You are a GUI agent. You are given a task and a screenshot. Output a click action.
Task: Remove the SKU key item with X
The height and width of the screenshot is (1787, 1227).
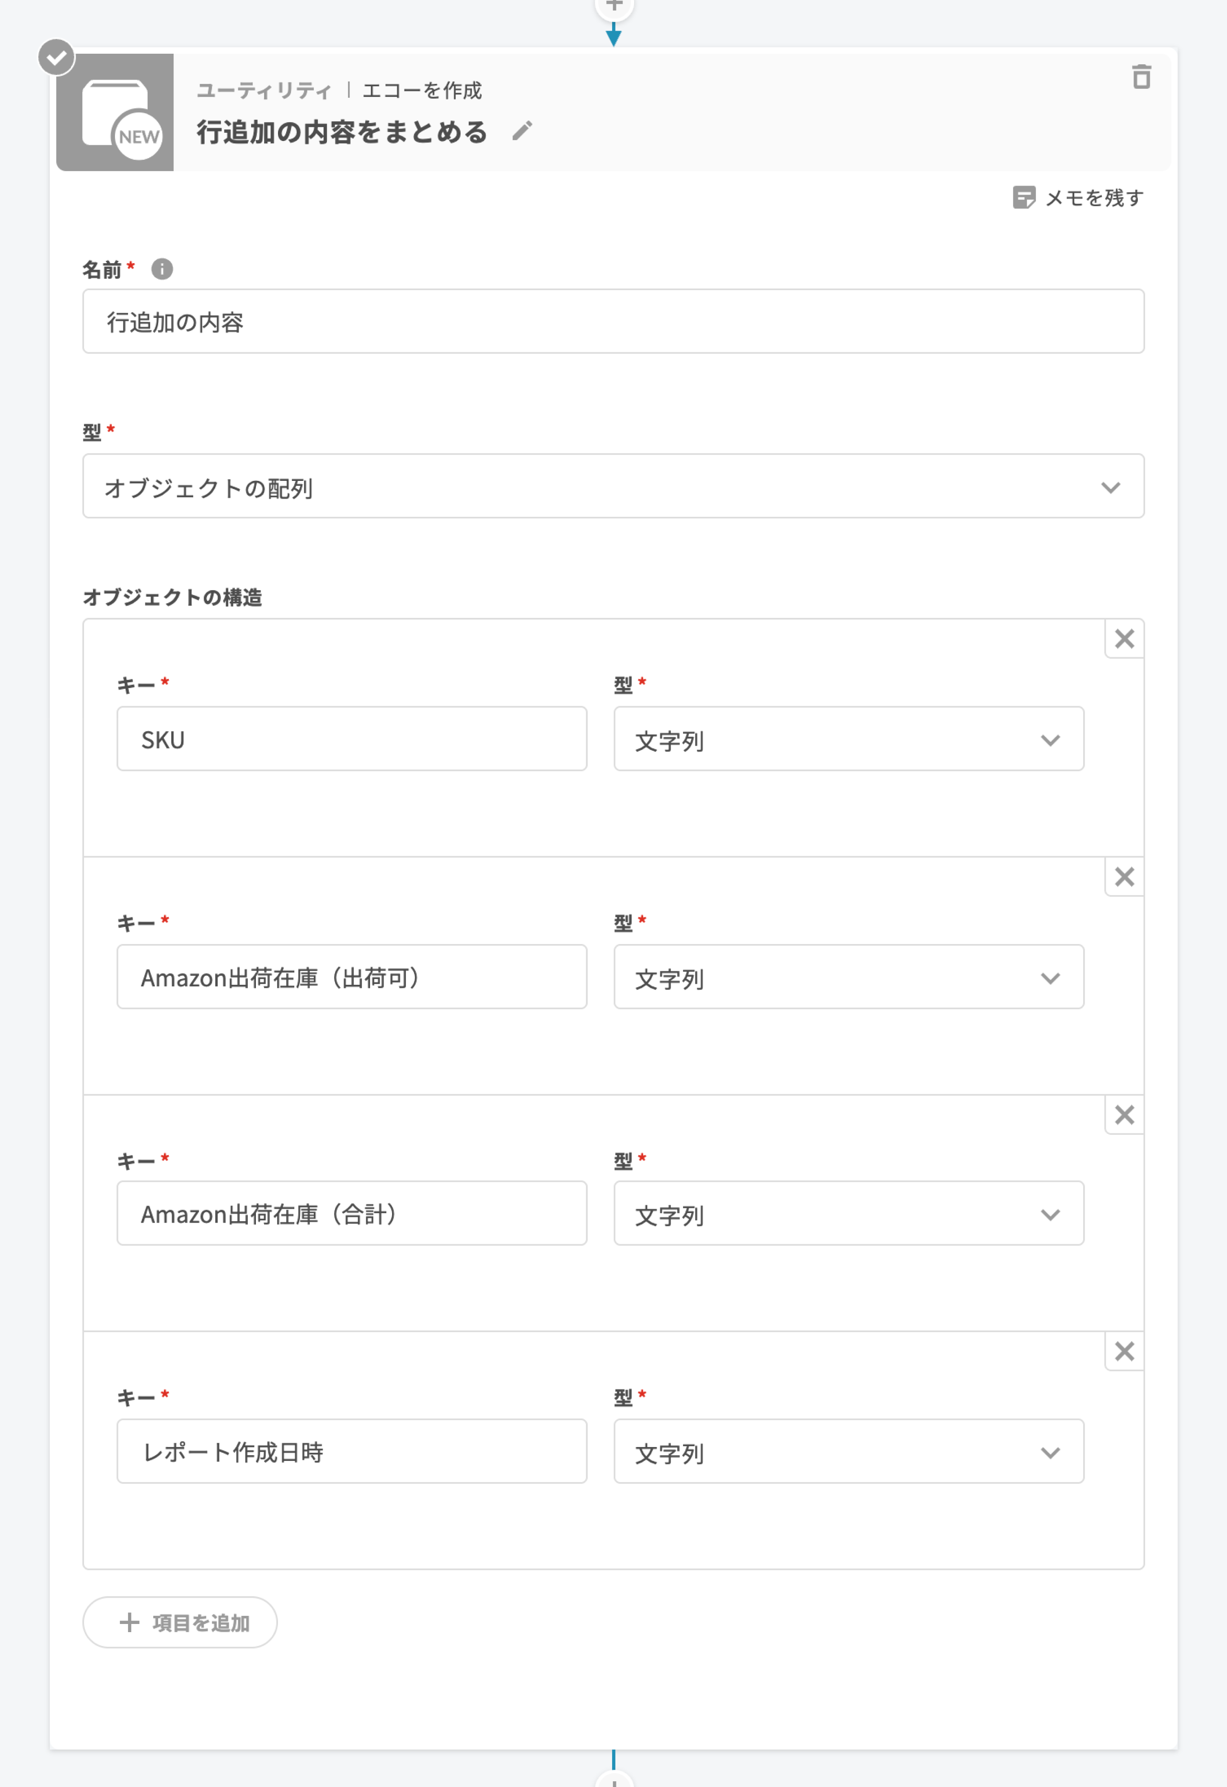[1124, 638]
